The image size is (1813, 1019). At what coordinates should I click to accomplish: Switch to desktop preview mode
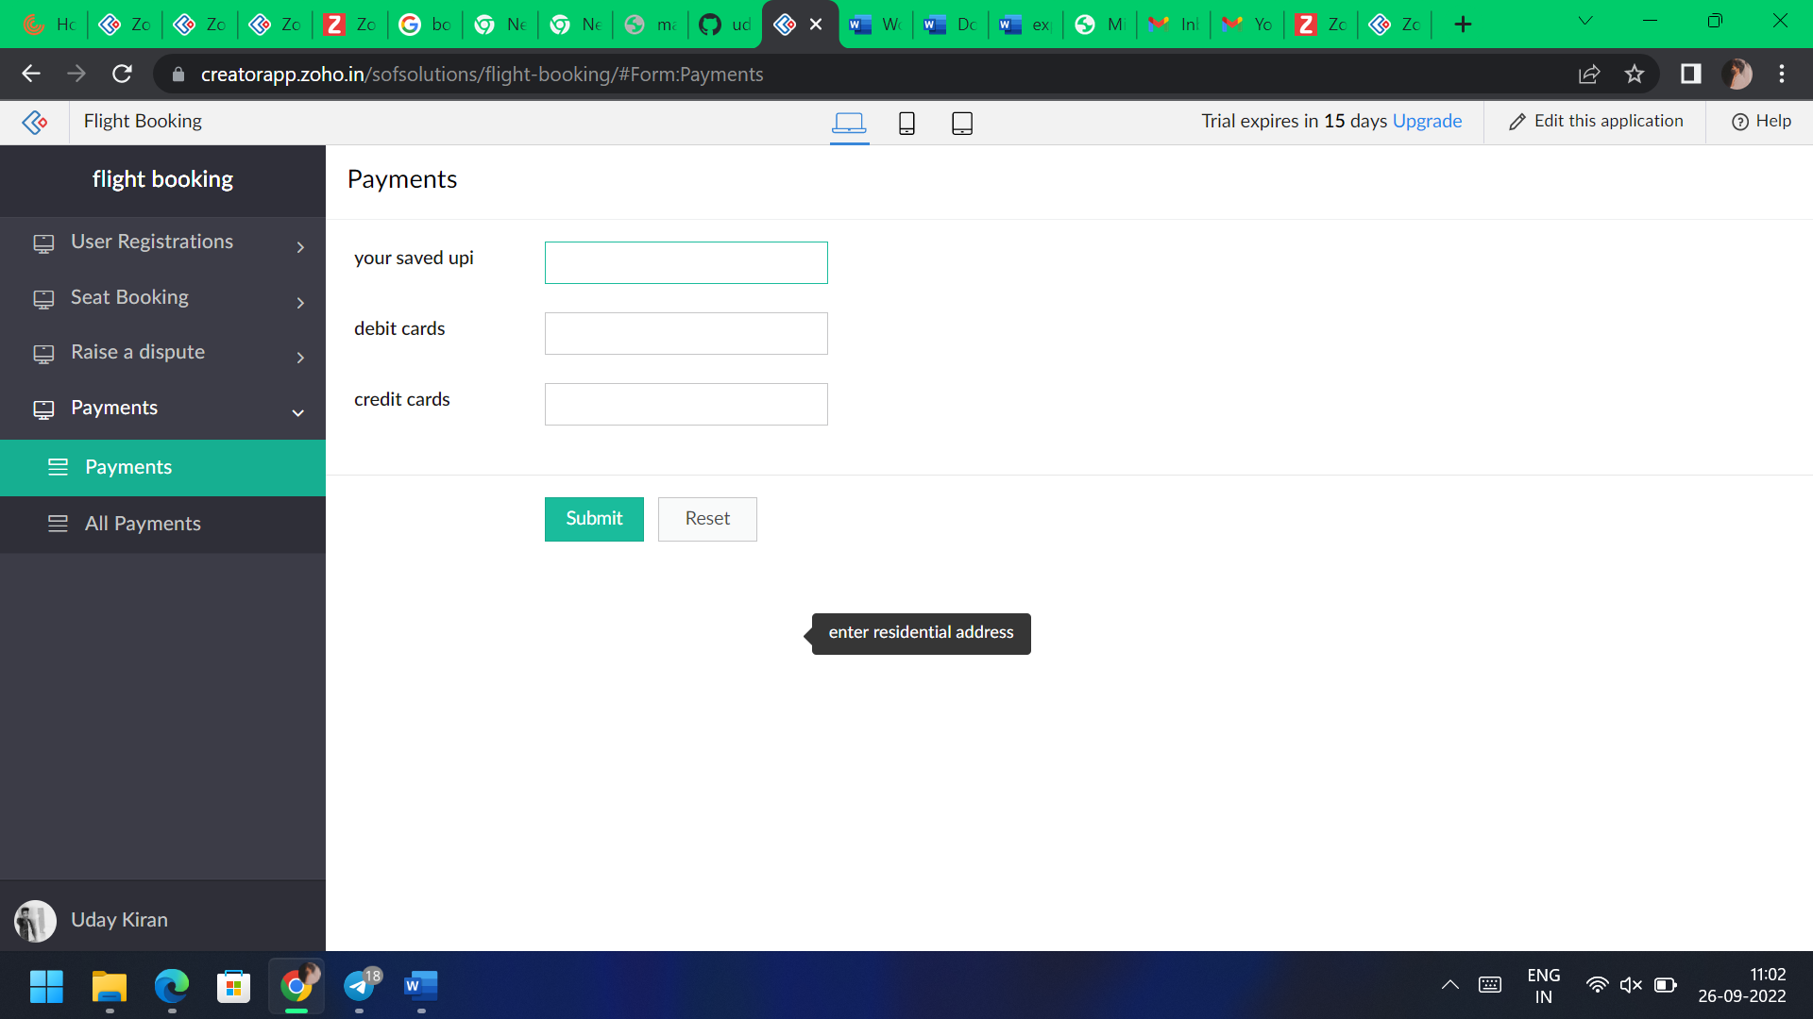pyautogui.click(x=849, y=123)
